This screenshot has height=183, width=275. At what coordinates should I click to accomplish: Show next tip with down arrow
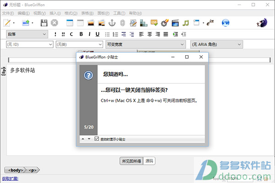89,139
